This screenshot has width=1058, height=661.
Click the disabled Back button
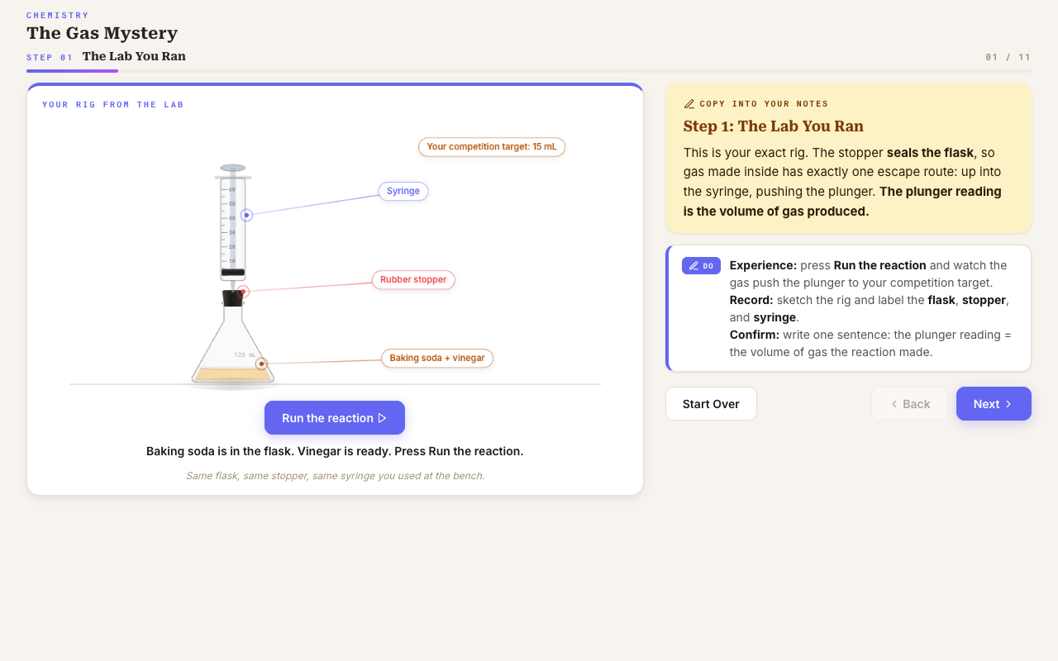click(909, 404)
